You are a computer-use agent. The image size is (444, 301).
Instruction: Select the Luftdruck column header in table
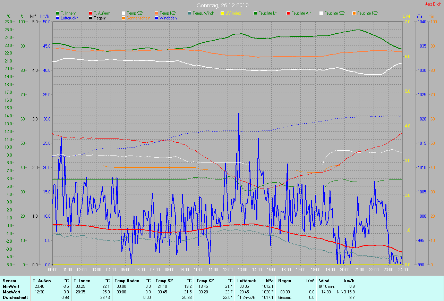coord(246,281)
